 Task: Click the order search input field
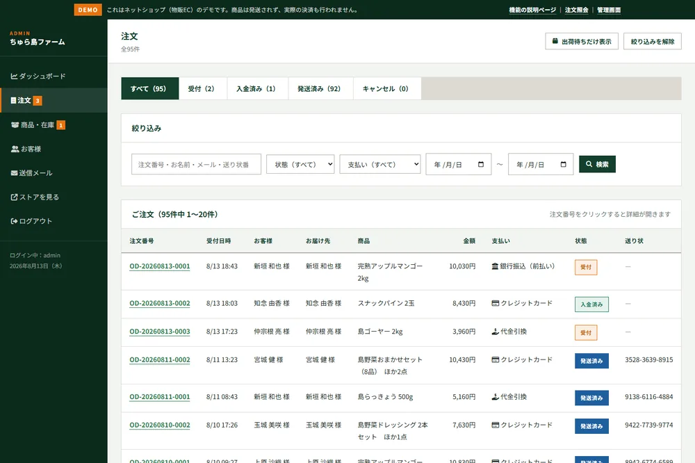pos(196,164)
